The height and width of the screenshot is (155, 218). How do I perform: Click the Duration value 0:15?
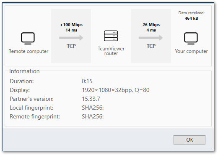tap(87, 81)
